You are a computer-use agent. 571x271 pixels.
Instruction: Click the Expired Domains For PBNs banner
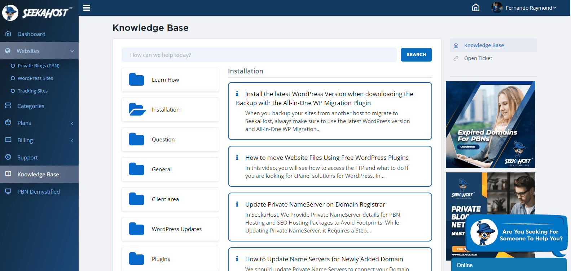[491, 125]
